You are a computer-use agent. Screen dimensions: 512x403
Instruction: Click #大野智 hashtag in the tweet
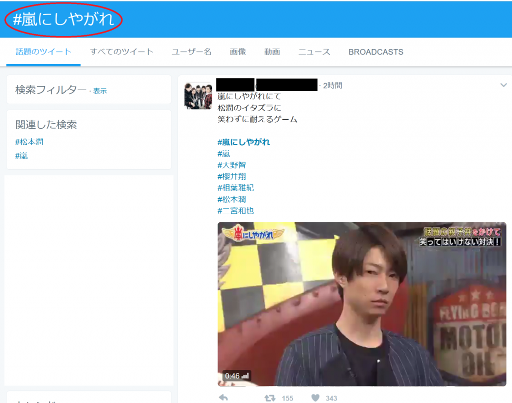(231, 165)
